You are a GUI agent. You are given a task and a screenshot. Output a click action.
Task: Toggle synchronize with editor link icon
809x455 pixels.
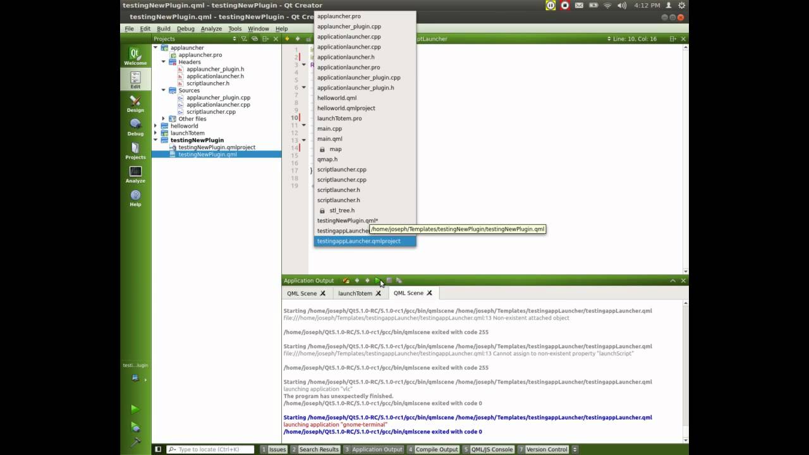[255, 39]
